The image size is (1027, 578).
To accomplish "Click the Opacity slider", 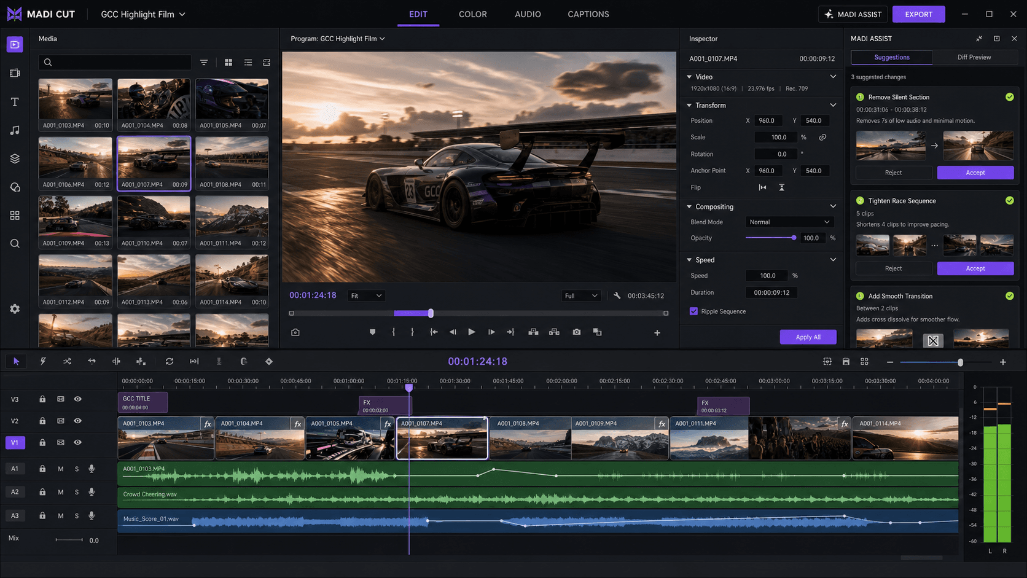I will tap(771, 238).
